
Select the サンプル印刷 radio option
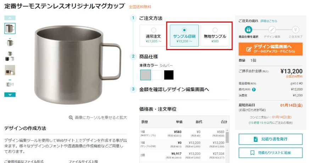184,30
